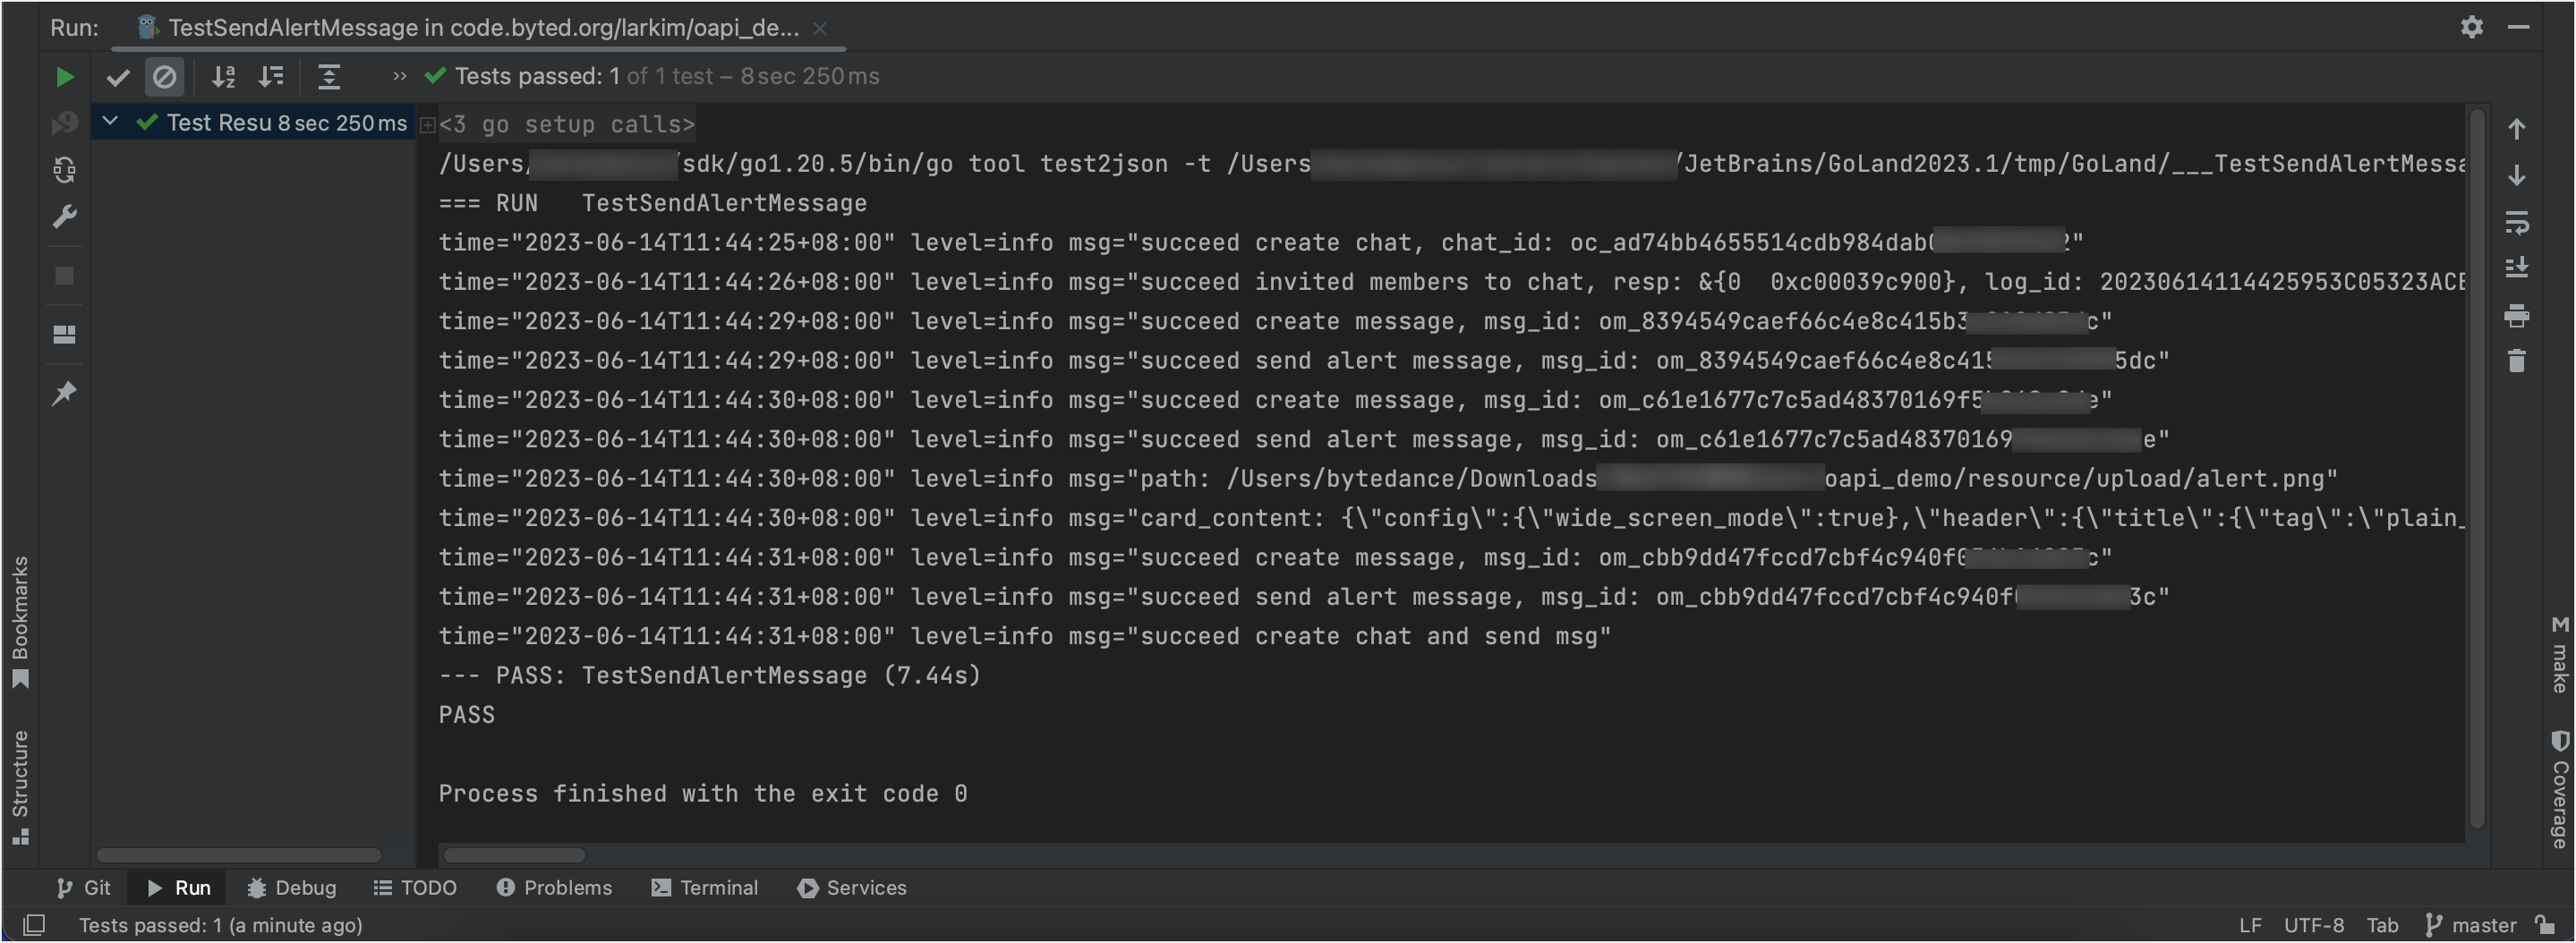The width and height of the screenshot is (2576, 943).
Task: Sort test results by duration
Action: [270, 76]
